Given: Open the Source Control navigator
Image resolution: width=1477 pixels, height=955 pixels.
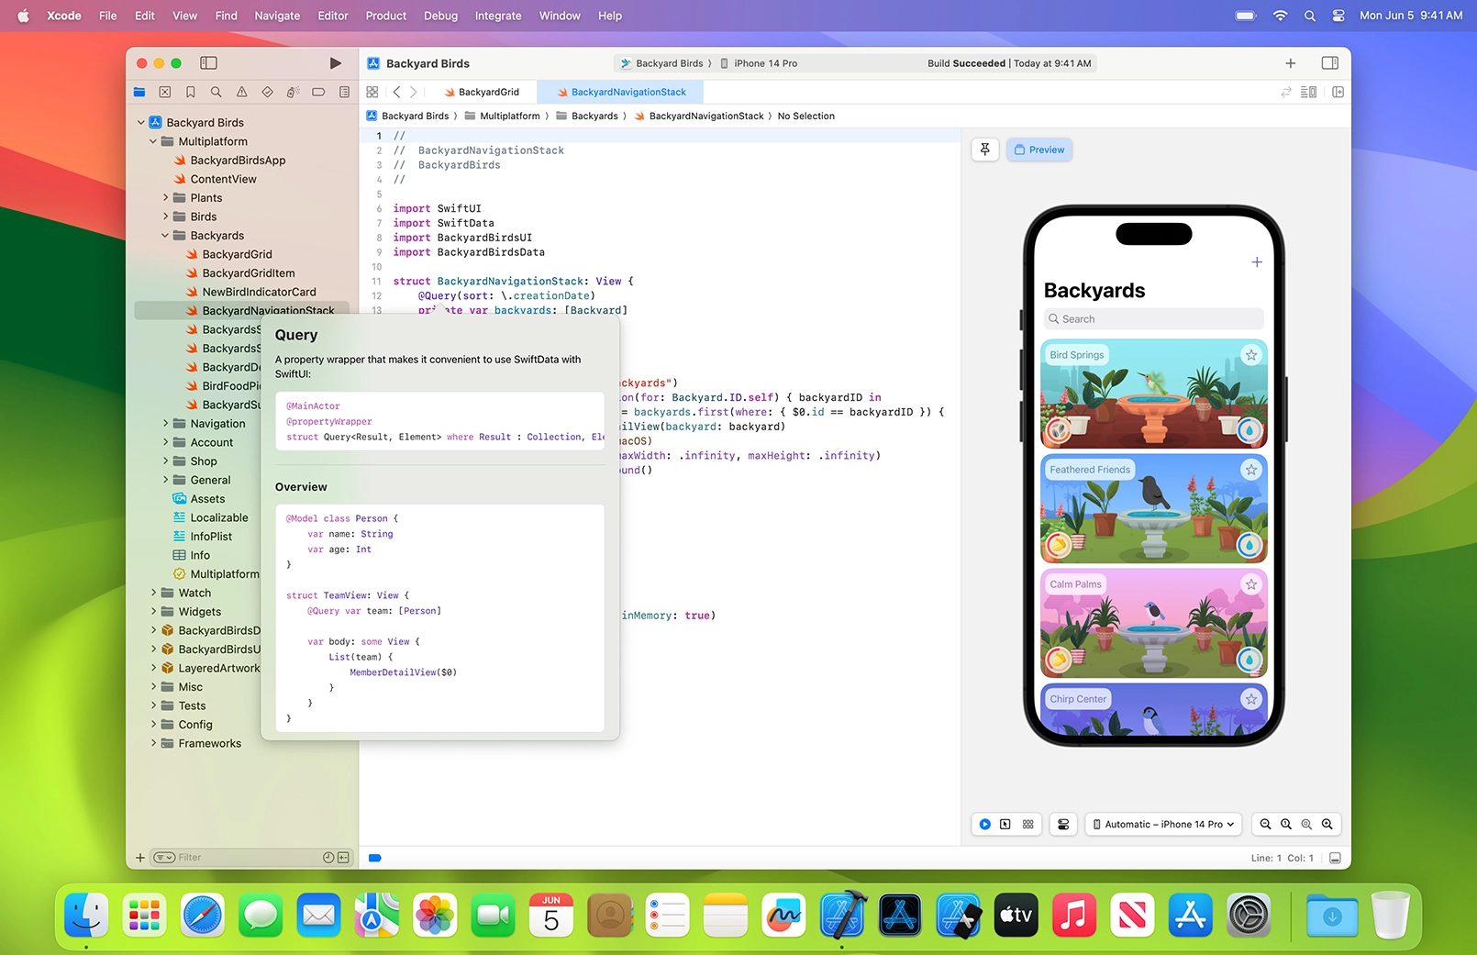Looking at the screenshot, I should tap(165, 92).
